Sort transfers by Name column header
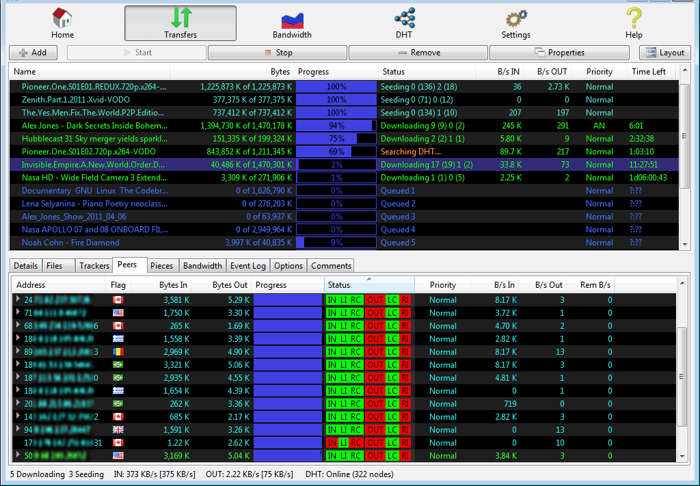 90,71
